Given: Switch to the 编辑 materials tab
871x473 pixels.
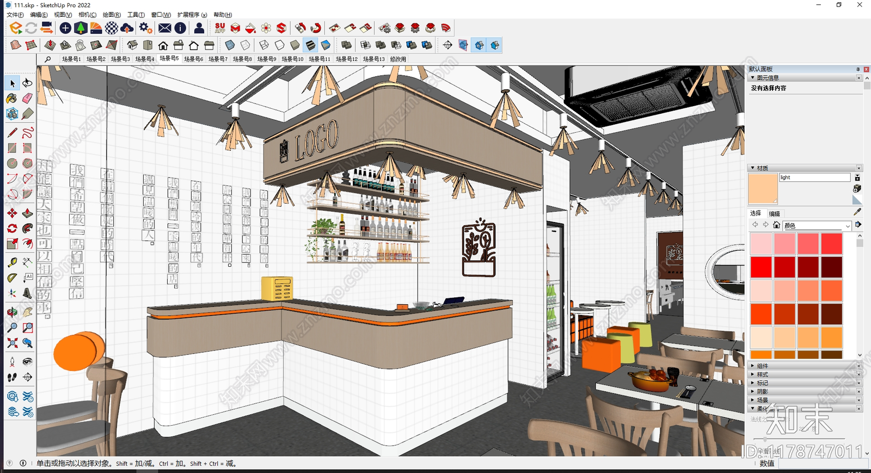Looking at the screenshot, I should (774, 213).
